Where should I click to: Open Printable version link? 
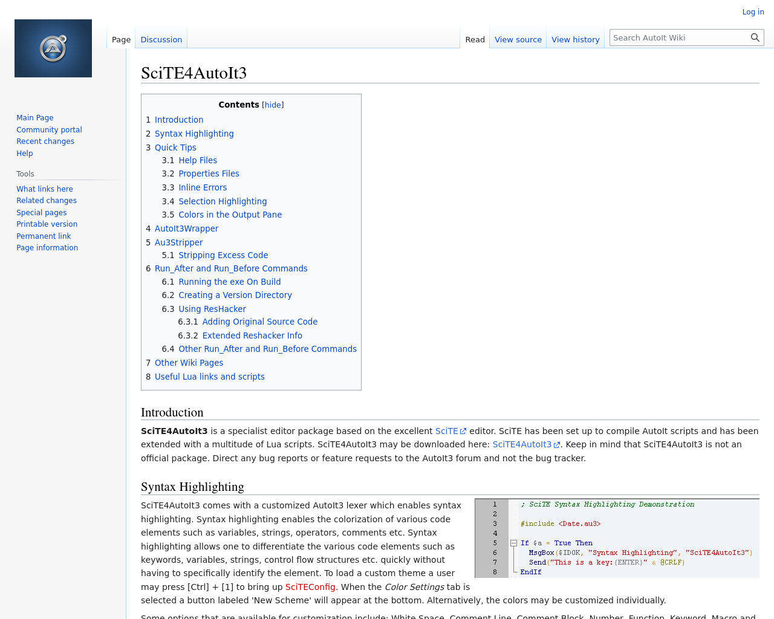point(47,224)
